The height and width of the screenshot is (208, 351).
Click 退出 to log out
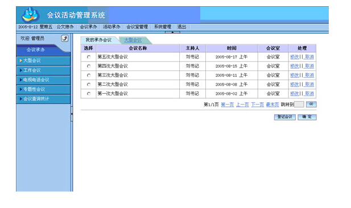pyautogui.click(x=181, y=27)
